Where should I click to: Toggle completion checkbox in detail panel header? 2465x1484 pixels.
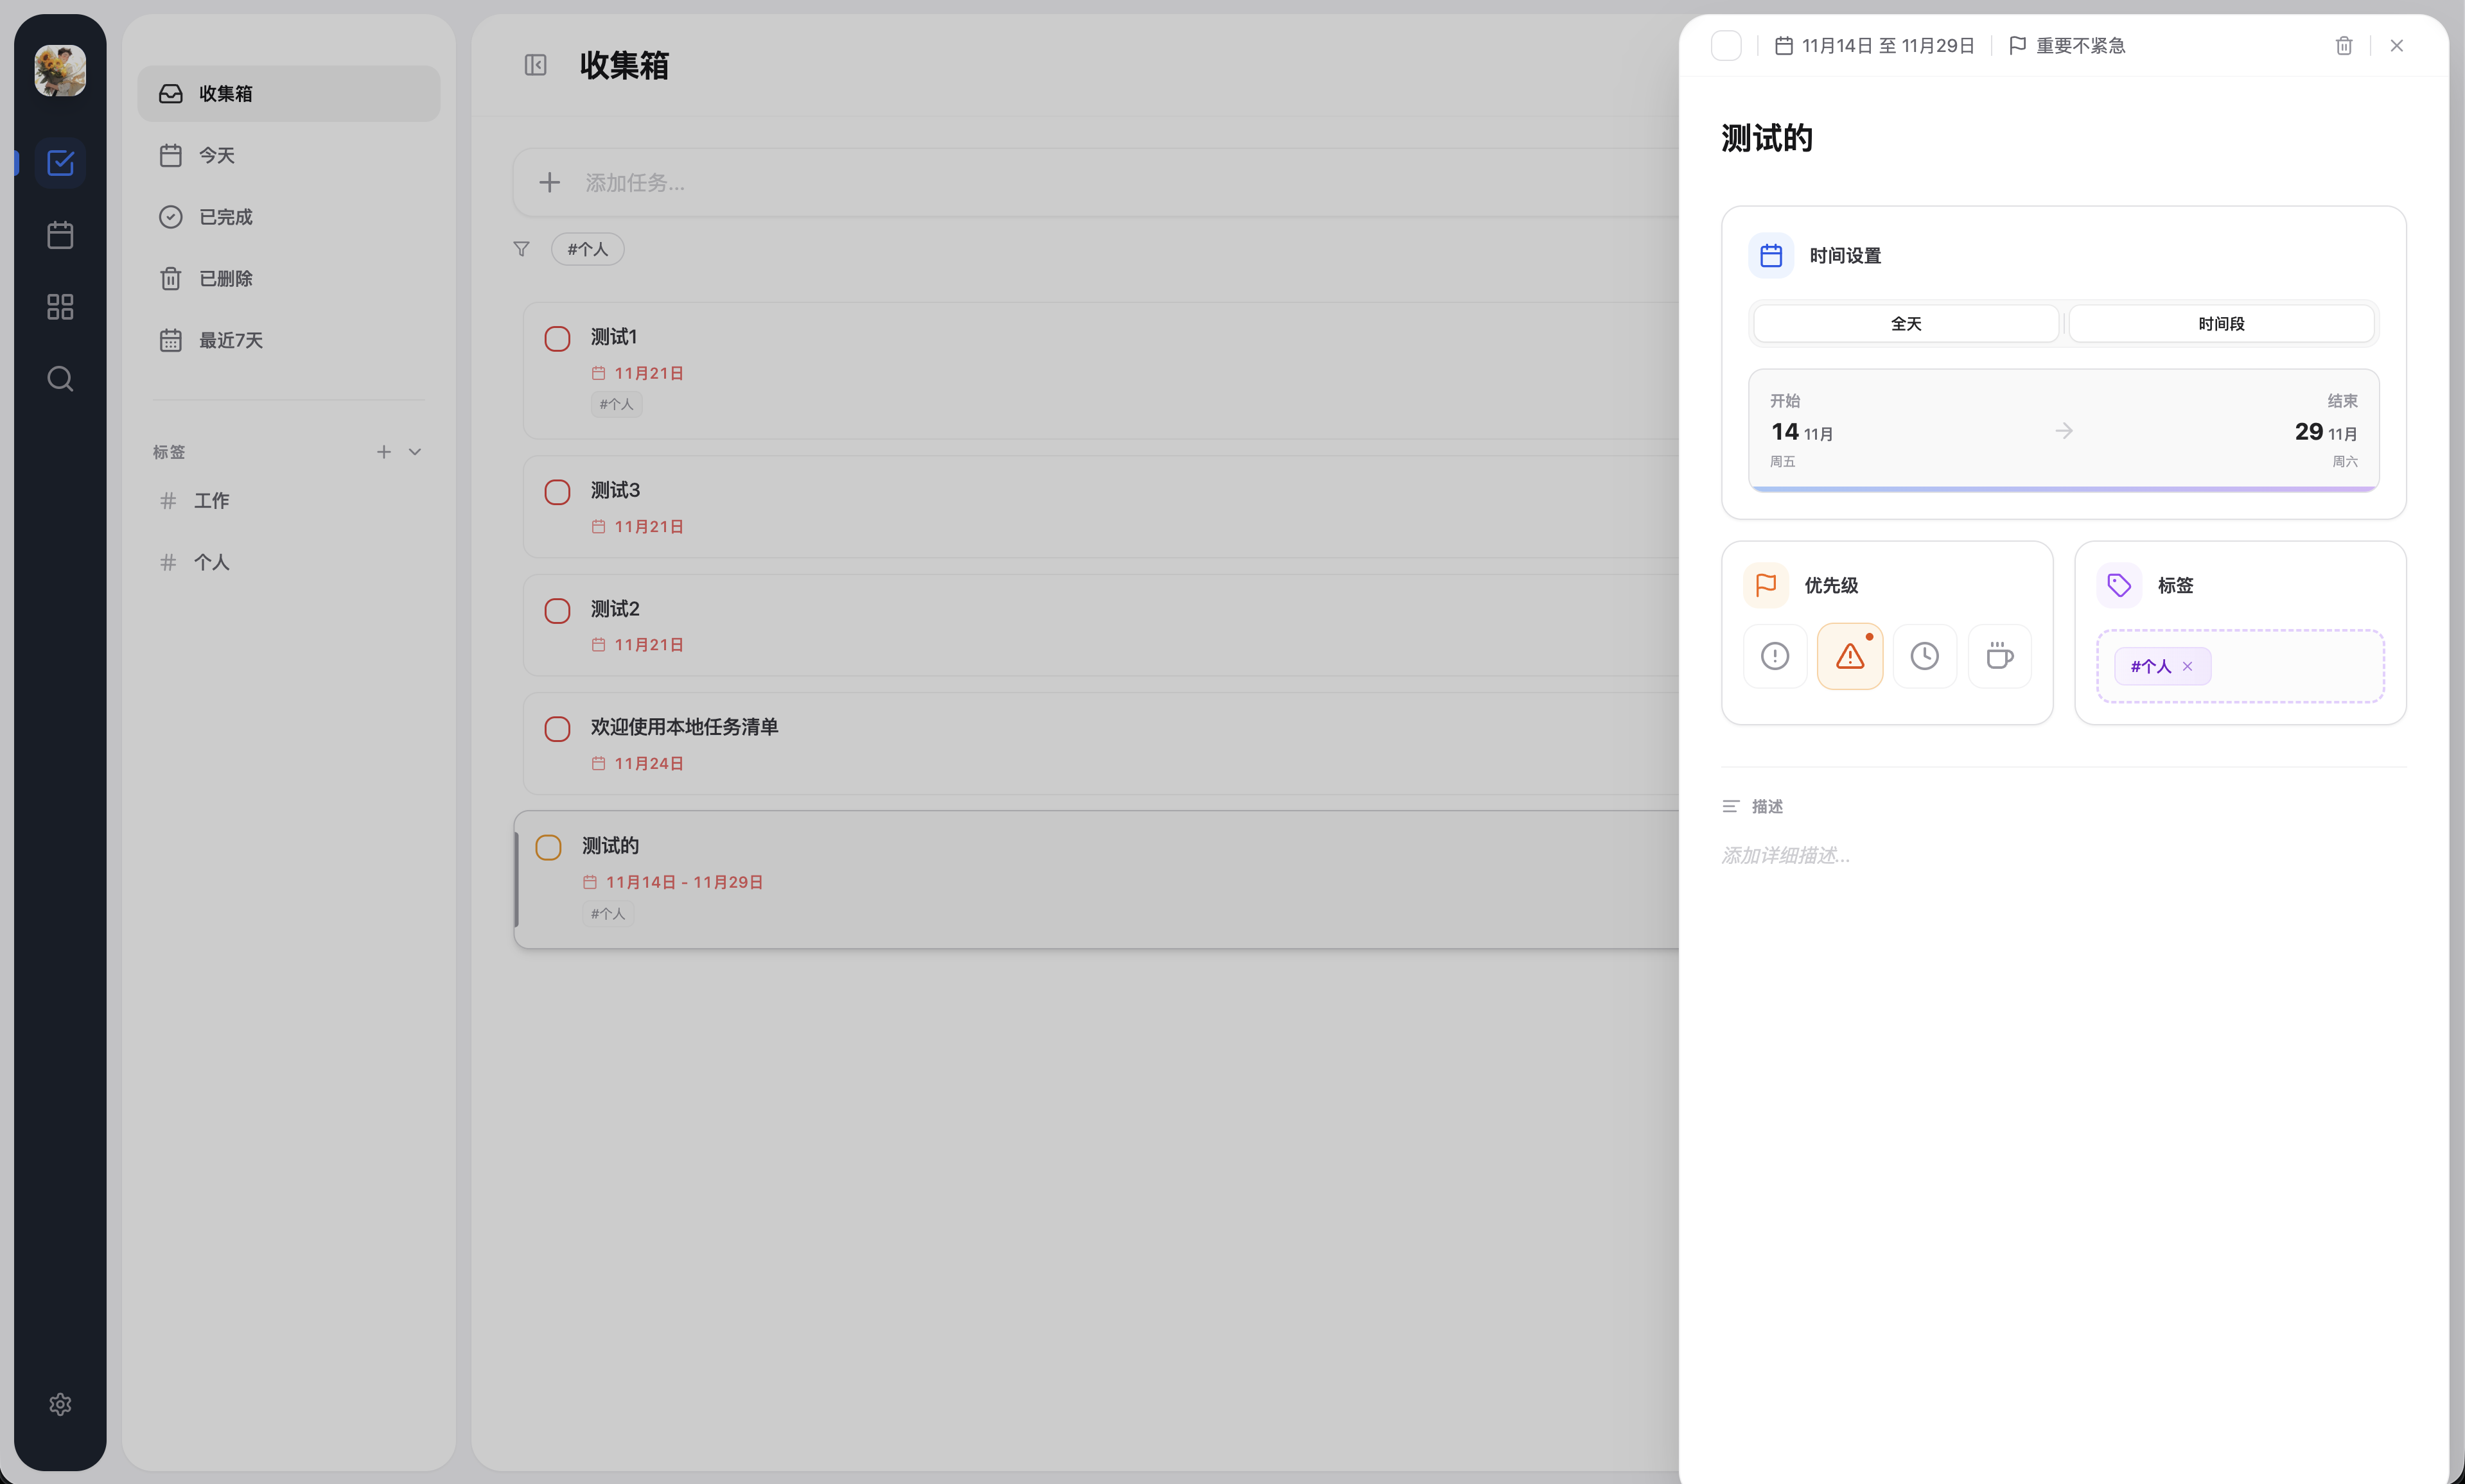click(1726, 46)
